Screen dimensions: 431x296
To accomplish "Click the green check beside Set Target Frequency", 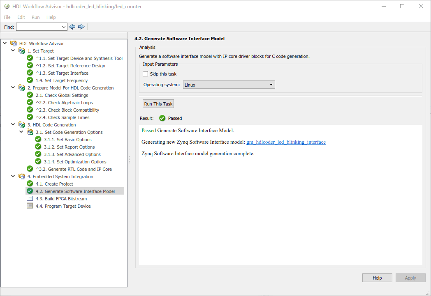I will tap(30, 80).
